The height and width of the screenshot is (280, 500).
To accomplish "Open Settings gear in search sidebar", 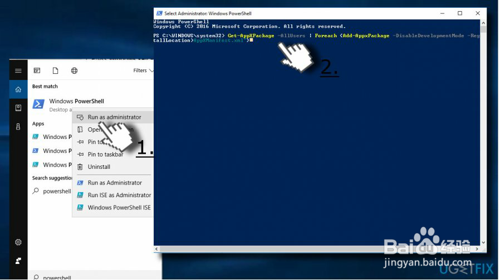I will (x=18, y=242).
